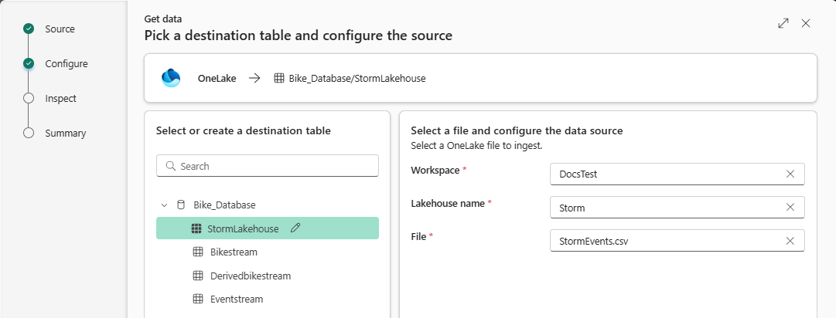Select the StormLakehouse table row

pyautogui.click(x=243, y=228)
